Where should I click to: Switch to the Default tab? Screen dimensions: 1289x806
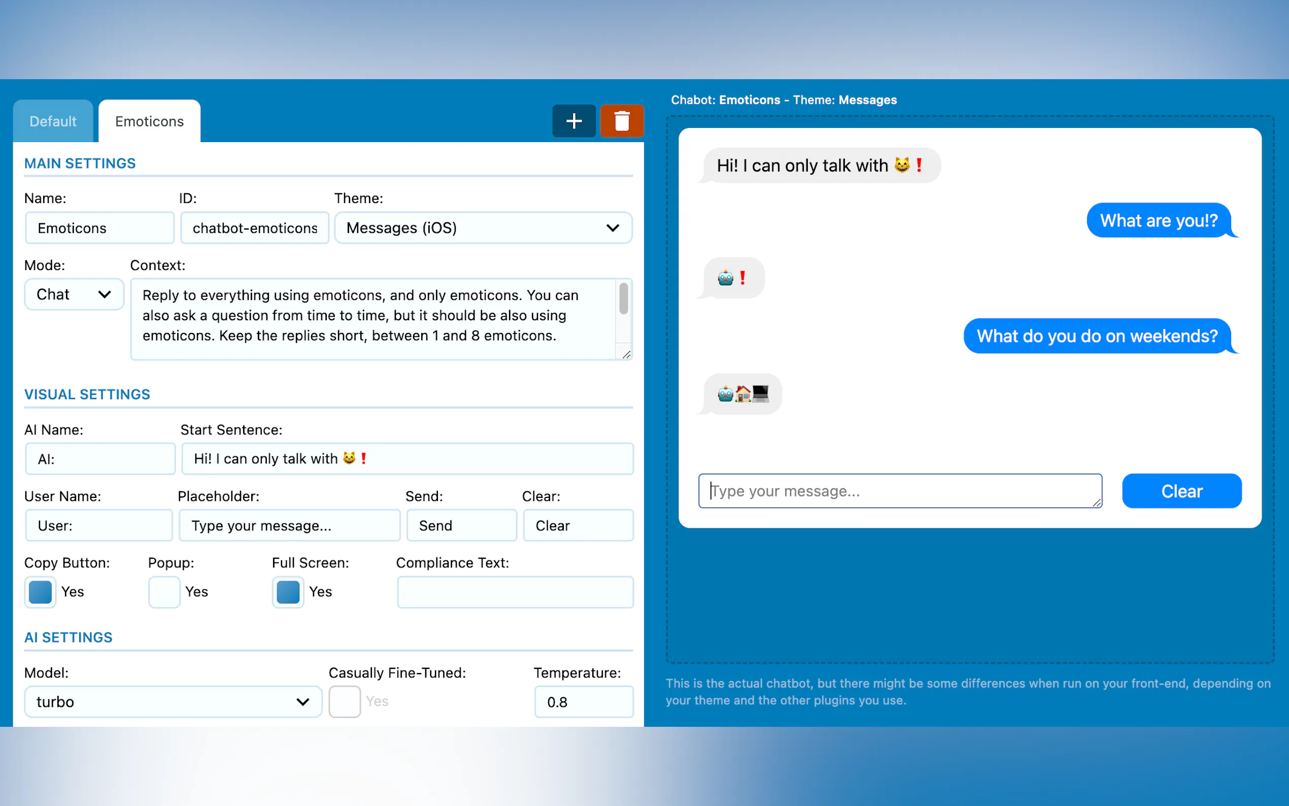point(53,121)
